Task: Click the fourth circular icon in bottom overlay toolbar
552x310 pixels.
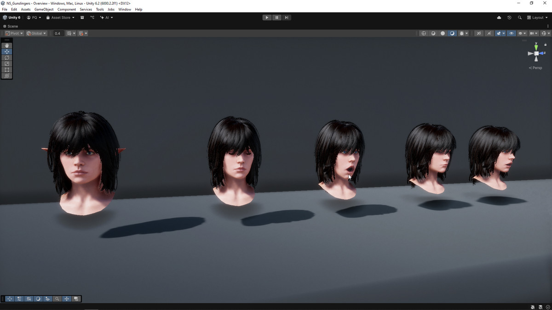Action: [38, 299]
